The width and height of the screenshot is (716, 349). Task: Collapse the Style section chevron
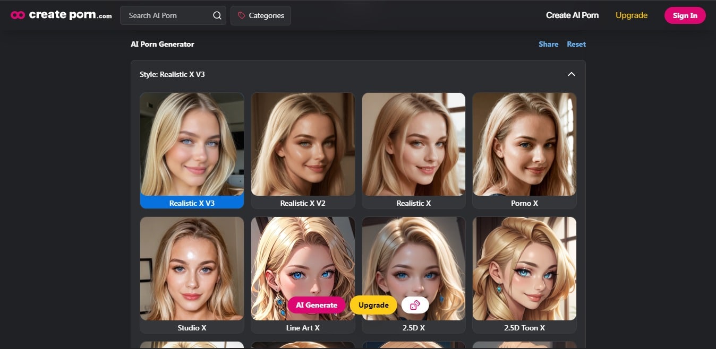click(572, 74)
